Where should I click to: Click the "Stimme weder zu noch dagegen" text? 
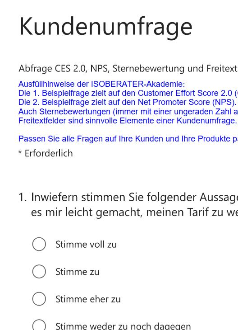pos(123,325)
